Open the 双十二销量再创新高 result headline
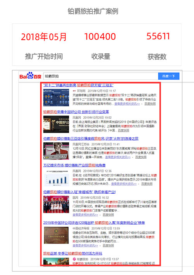The width and height of the screenshot is (194, 275). click(78, 85)
